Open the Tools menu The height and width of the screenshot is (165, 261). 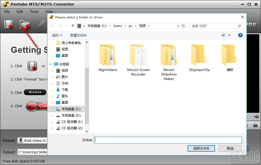[x=34, y=12]
